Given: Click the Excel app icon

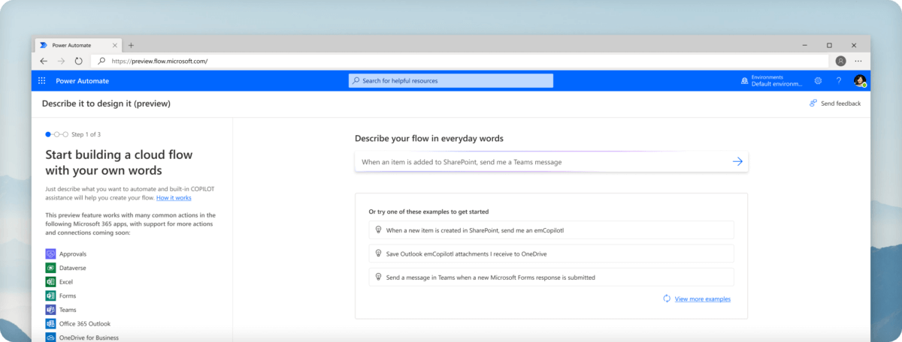Looking at the screenshot, I should tap(50, 281).
